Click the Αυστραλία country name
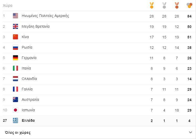Image resolution: width=196 pixels, height=139 pixels. [x=30, y=100]
